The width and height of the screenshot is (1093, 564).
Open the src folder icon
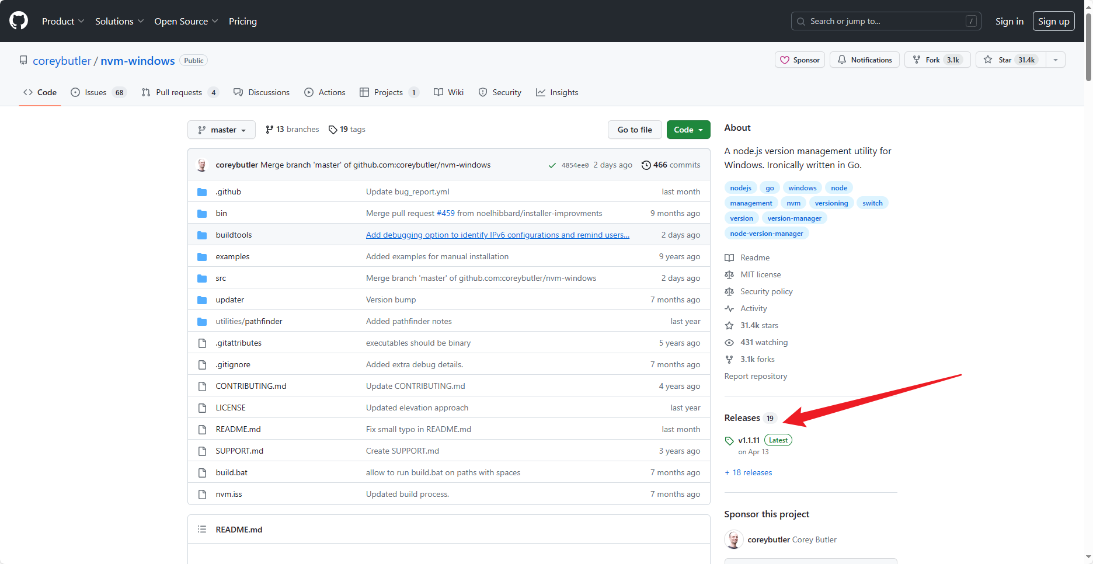click(202, 278)
